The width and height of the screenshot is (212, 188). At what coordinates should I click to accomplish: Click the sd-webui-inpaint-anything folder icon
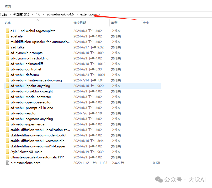click(7, 86)
